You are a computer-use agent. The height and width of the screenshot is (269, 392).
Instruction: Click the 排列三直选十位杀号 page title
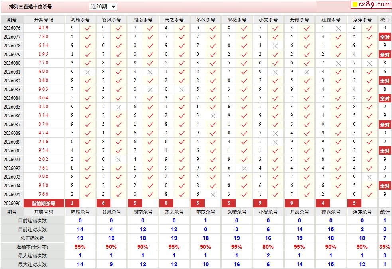point(30,7)
